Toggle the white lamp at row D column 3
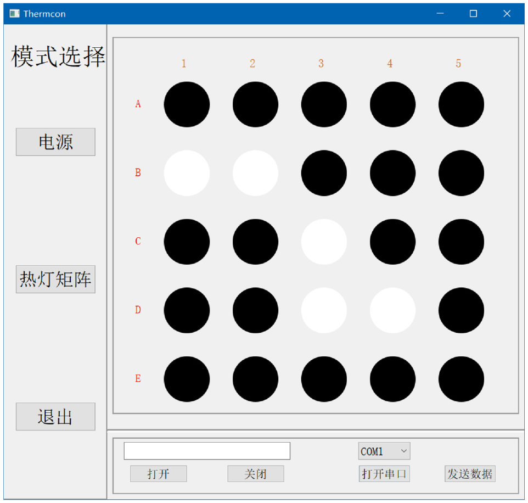This screenshot has width=528, height=503. pos(324,310)
